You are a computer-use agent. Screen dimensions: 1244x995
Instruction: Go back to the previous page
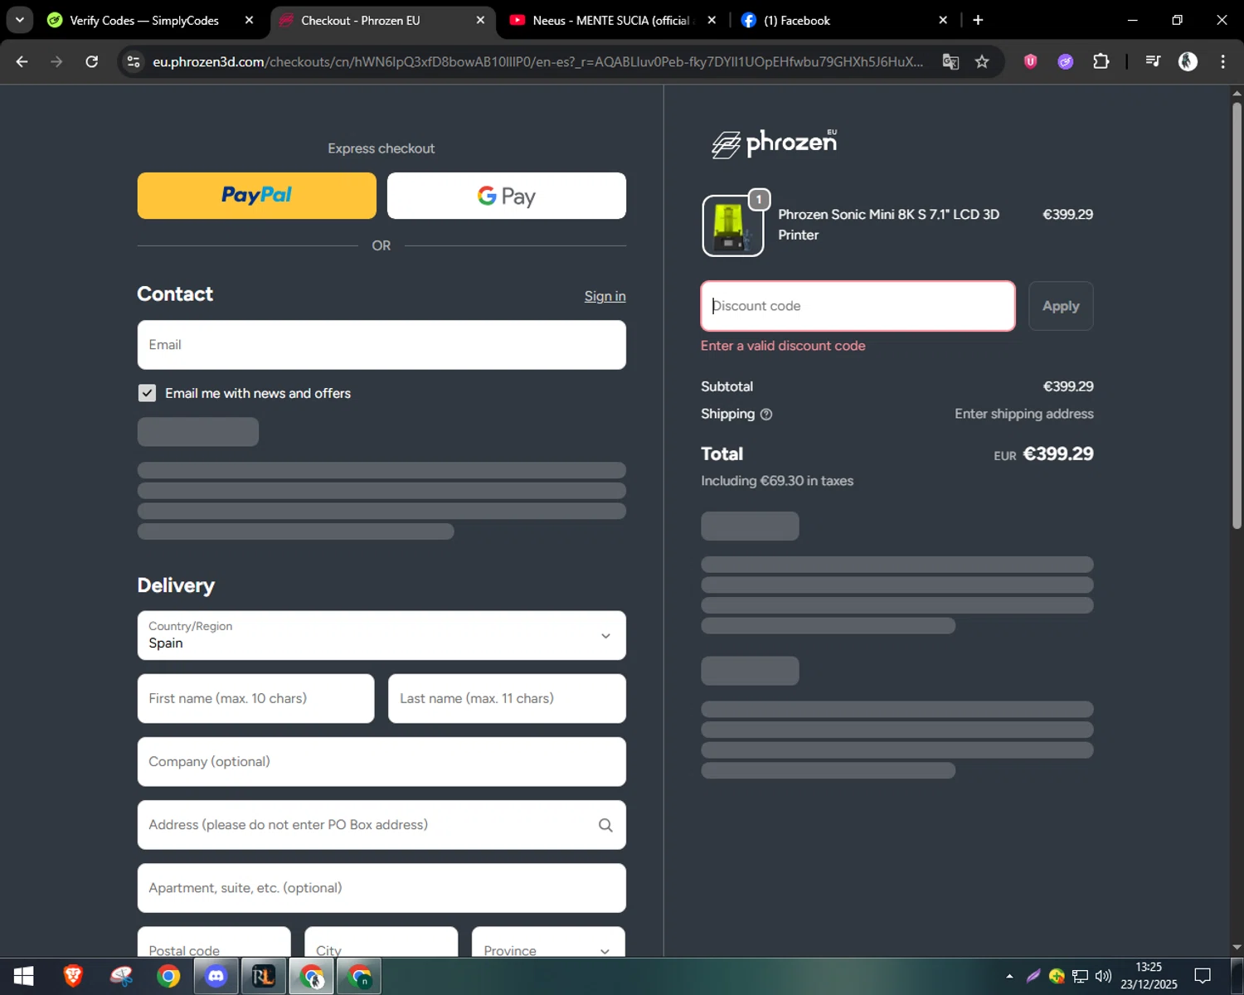click(22, 61)
